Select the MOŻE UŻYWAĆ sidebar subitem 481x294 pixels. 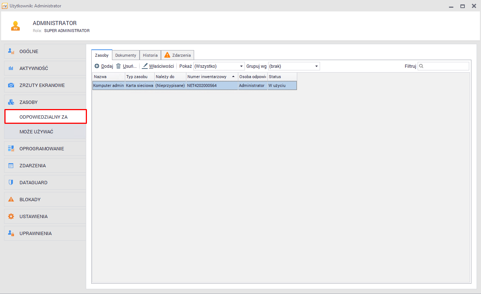pyautogui.click(x=36, y=132)
